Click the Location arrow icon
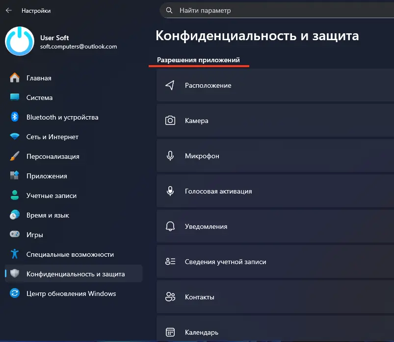 (170, 85)
